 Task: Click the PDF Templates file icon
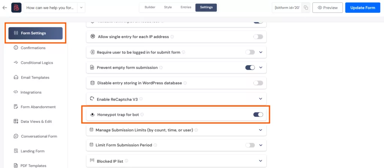(16, 165)
